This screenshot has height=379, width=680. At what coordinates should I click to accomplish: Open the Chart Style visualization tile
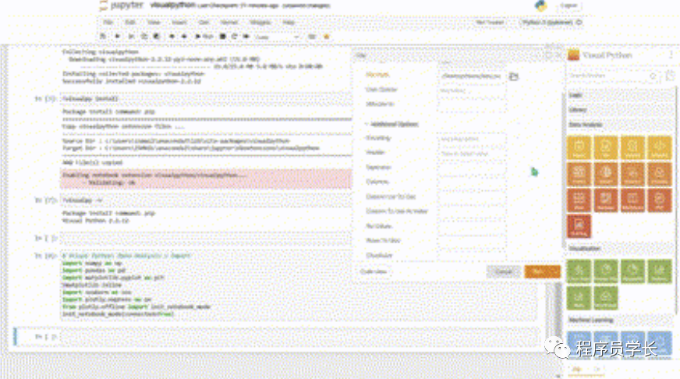click(579, 271)
